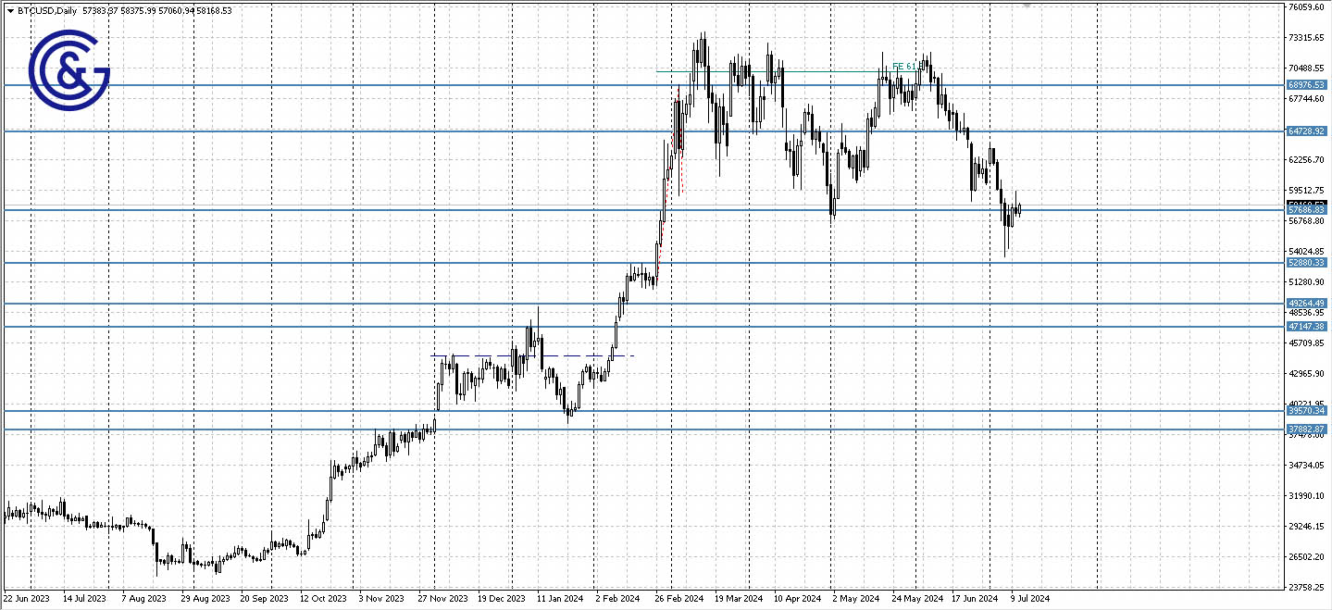Select the 64728.92 price level tag
The image size is (1332, 610).
pos(1308,131)
